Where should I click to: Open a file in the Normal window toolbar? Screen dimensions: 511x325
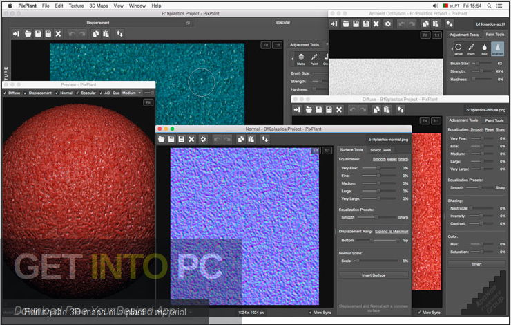point(162,139)
